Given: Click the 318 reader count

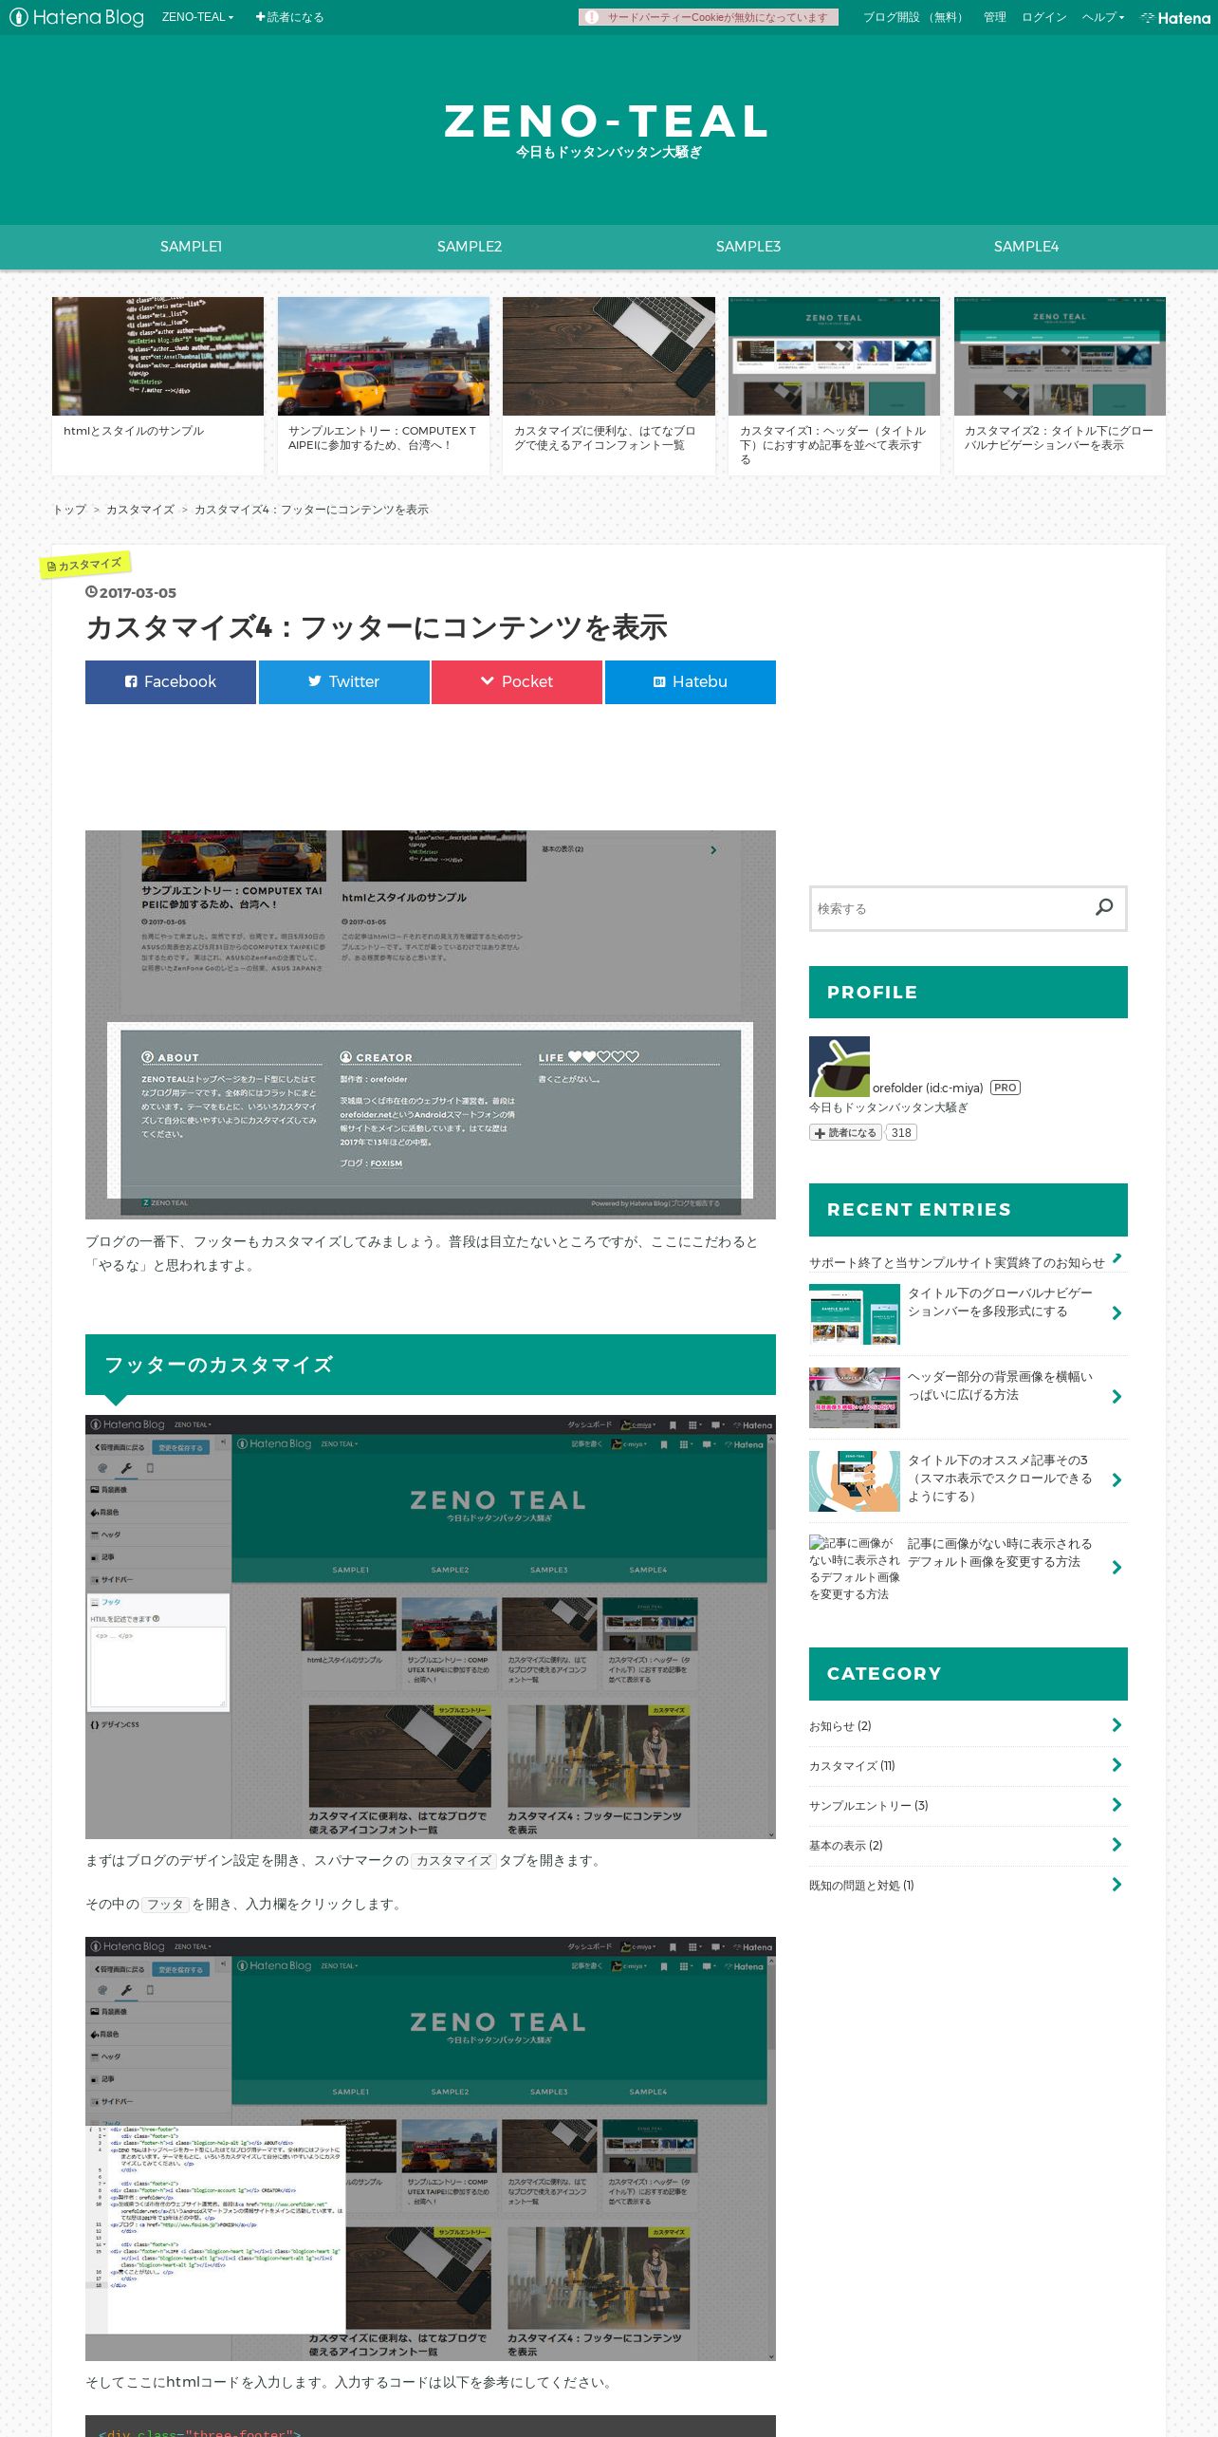Looking at the screenshot, I should [x=901, y=1133].
